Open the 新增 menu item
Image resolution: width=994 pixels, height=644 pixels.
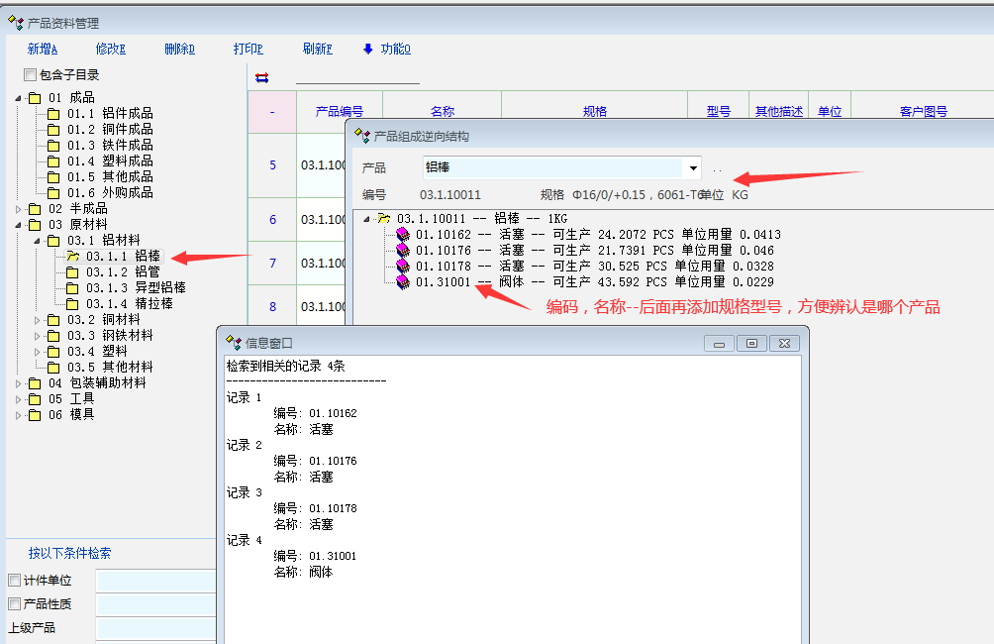[43, 49]
